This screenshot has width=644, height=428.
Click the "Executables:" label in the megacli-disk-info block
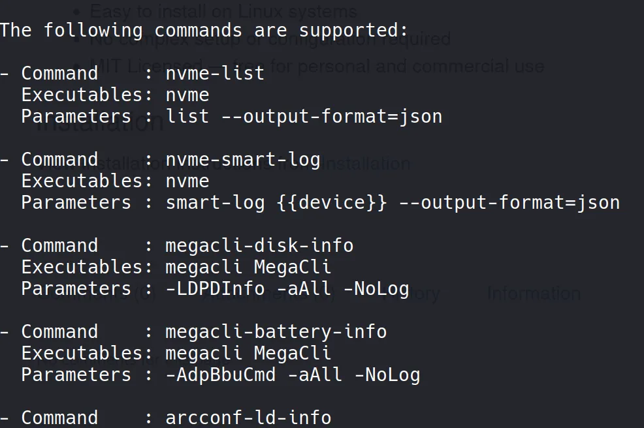coord(82,267)
